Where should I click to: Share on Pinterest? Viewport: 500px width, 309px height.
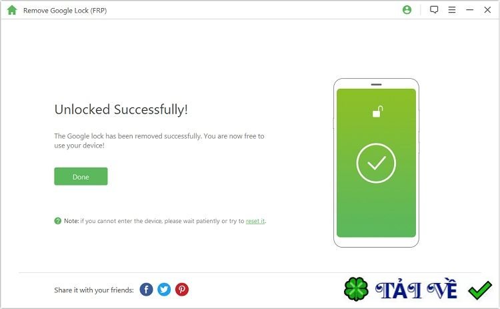point(182,290)
